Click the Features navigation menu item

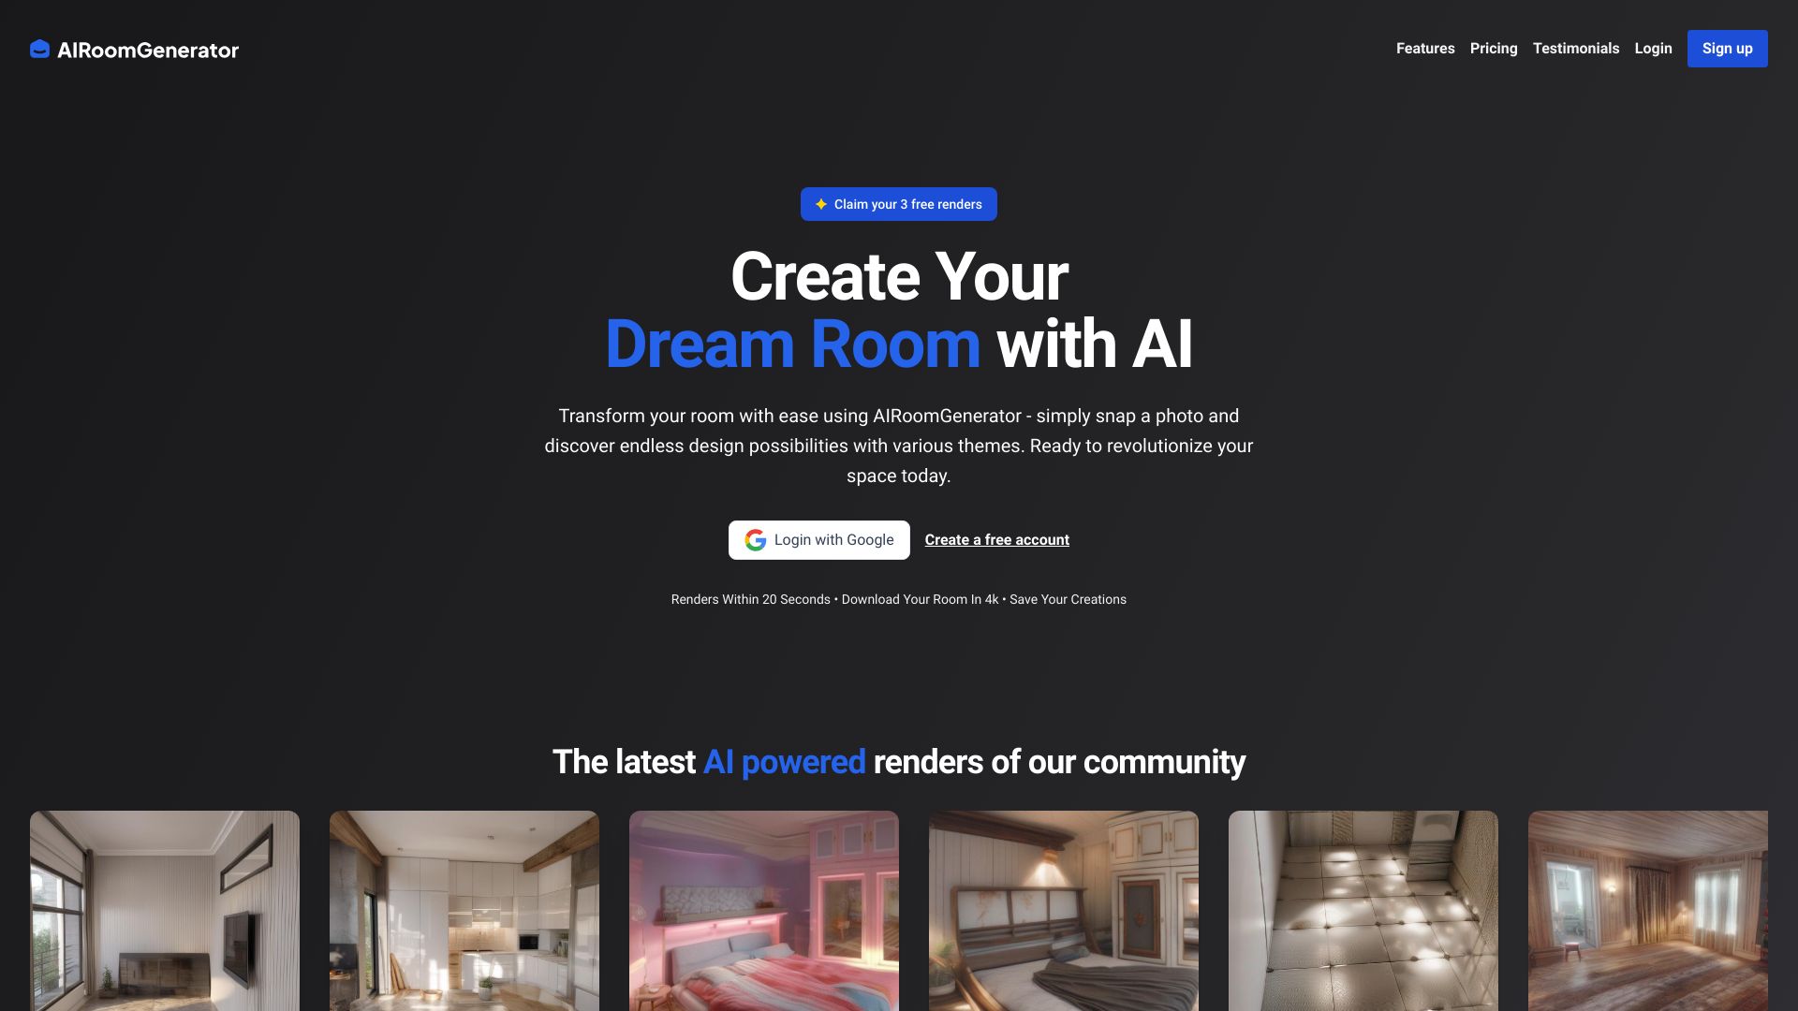tap(1425, 48)
